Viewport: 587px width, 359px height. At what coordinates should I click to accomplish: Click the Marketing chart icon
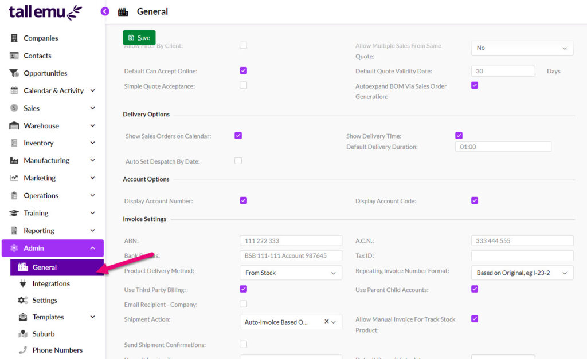tap(14, 178)
